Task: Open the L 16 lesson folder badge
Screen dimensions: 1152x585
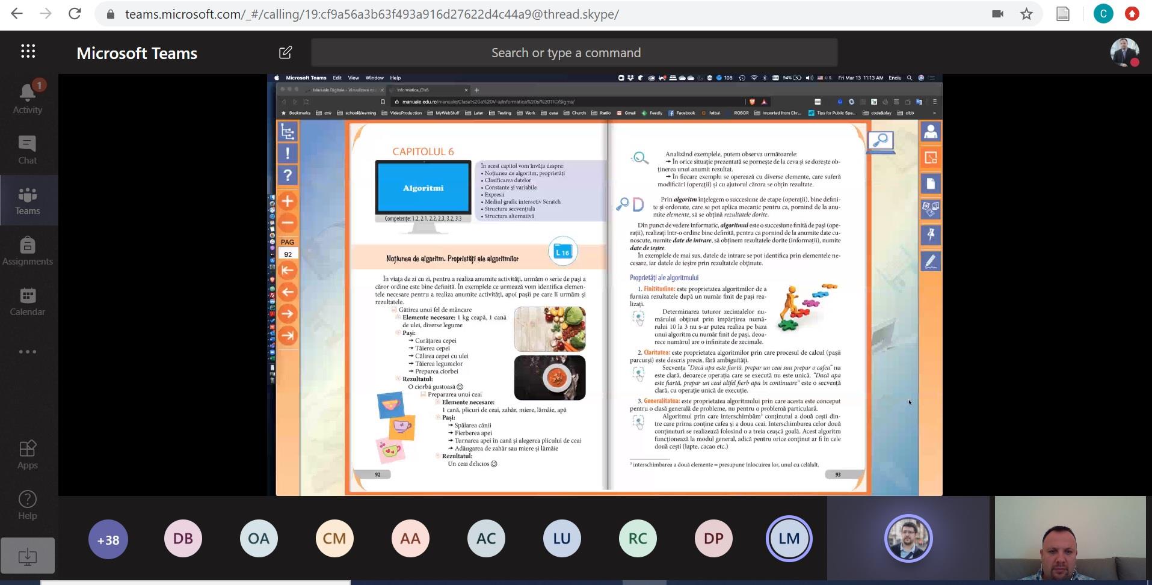Action: pos(563,252)
